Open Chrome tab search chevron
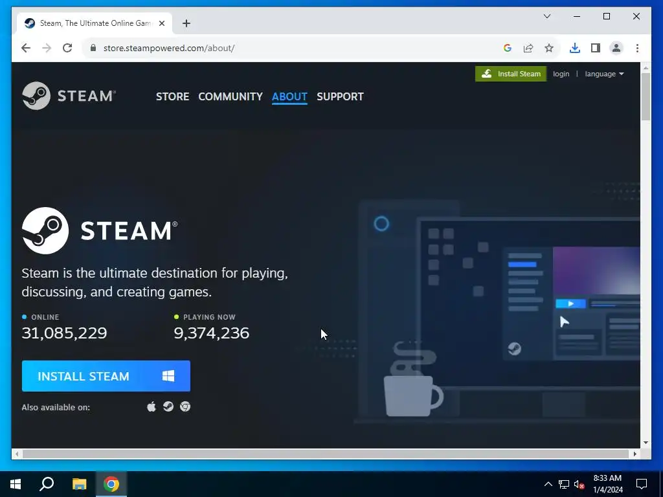The height and width of the screenshot is (497, 663). pos(546,16)
